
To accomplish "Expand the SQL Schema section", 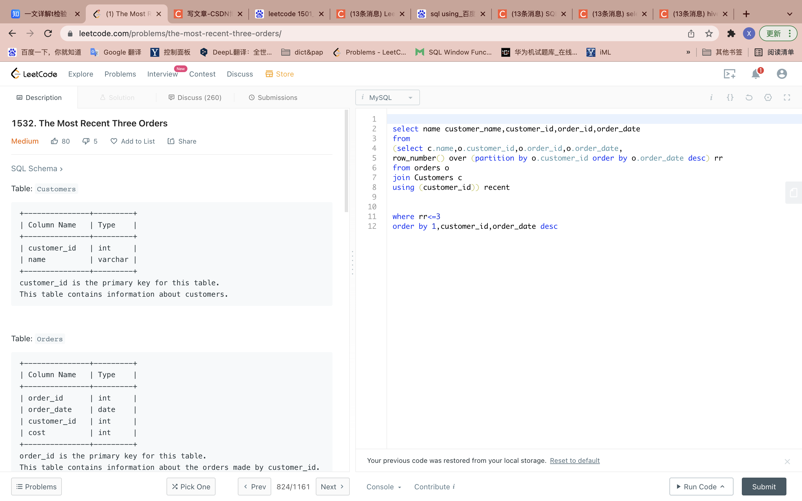I will click(x=37, y=168).
